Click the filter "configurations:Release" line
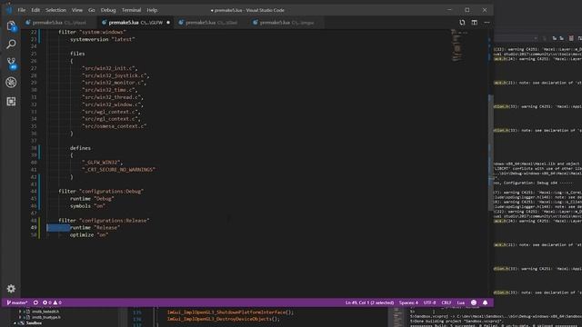582x327 pixels. coord(104,220)
